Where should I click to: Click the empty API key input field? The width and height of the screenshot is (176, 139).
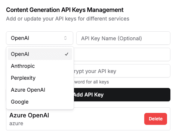(x=122, y=54)
